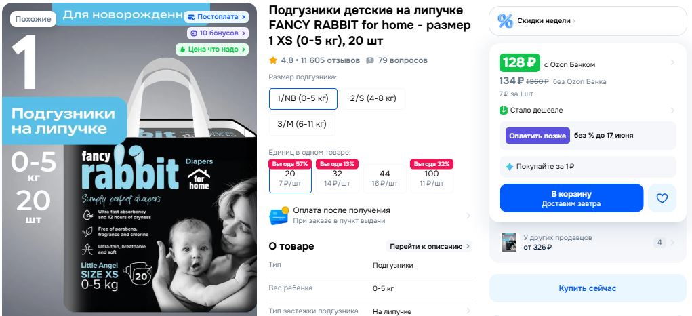Click the green price drop arrow icon
The height and width of the screenshot is (316, 692).
pos(504,111)
